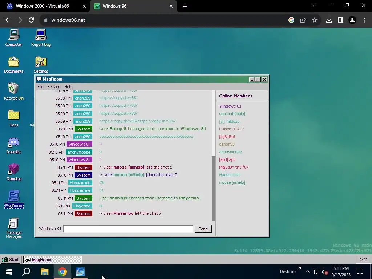
Task: Close the MsgRoom window
Action: tap(264, 80)
